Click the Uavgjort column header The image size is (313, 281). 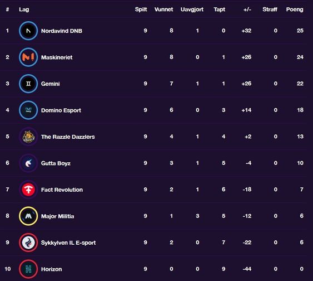tap(192, 9)
